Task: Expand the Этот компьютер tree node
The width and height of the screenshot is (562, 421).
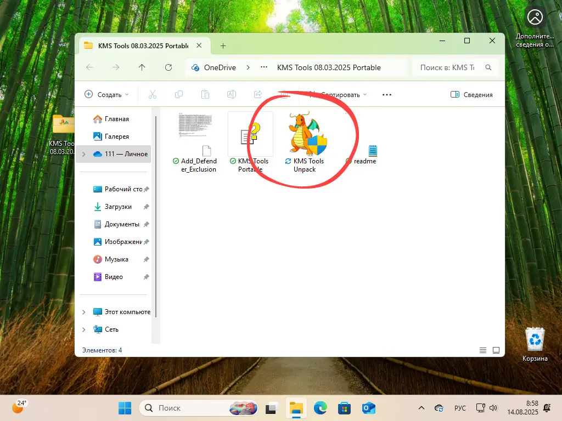Action: tap(83, 312)
